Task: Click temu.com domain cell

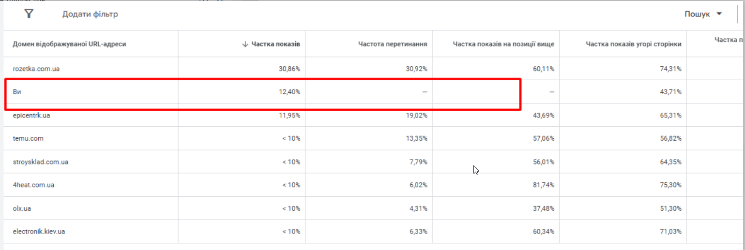Action: [x=28, y=139]
